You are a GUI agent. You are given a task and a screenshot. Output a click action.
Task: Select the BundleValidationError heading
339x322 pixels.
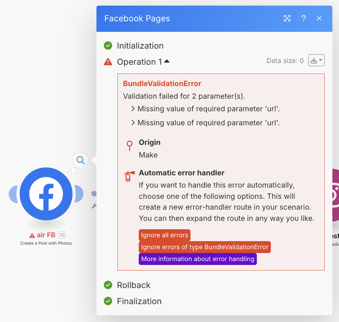162,84
